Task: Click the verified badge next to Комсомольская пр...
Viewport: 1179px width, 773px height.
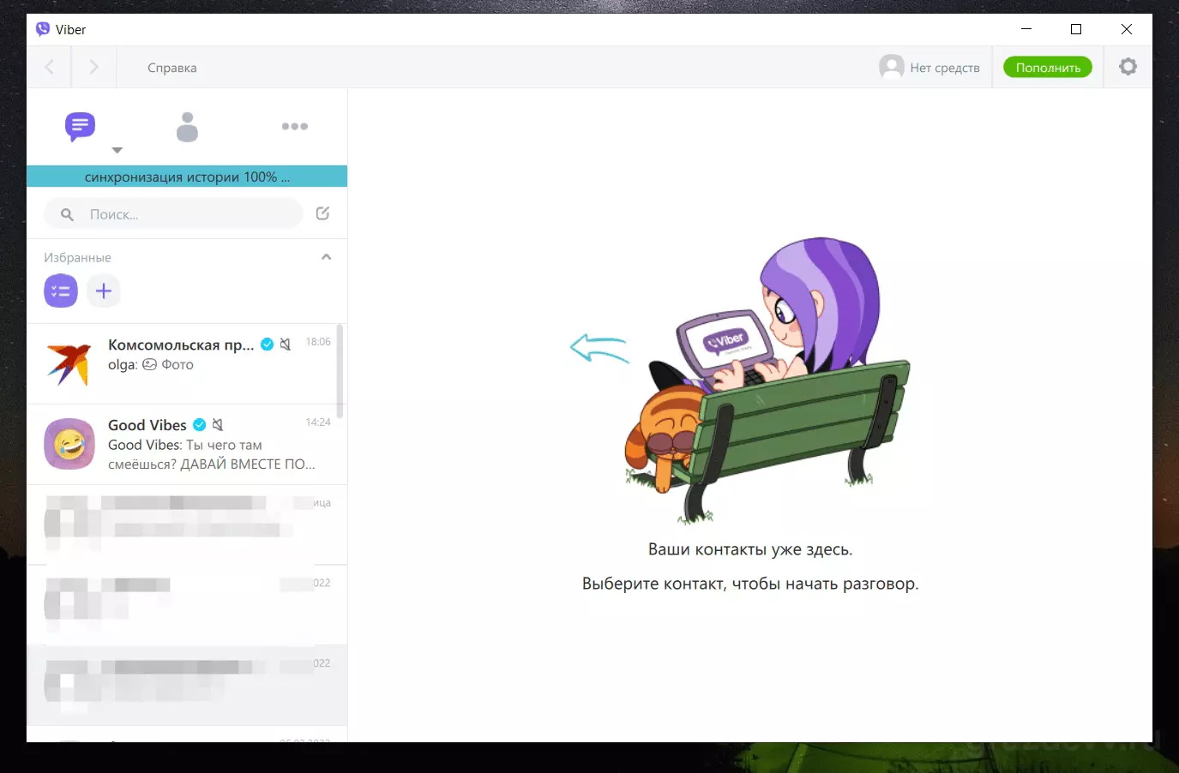Action: [268, 345]
